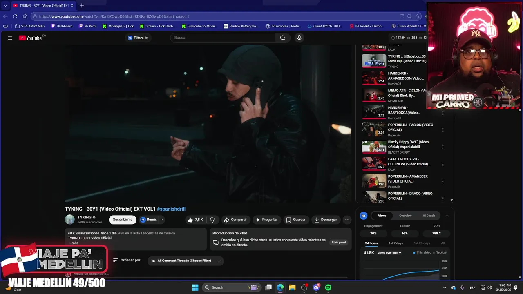Select the 24 hours range tab
The width and height of the screenshot is (523, 294).
tap(371, 243)
